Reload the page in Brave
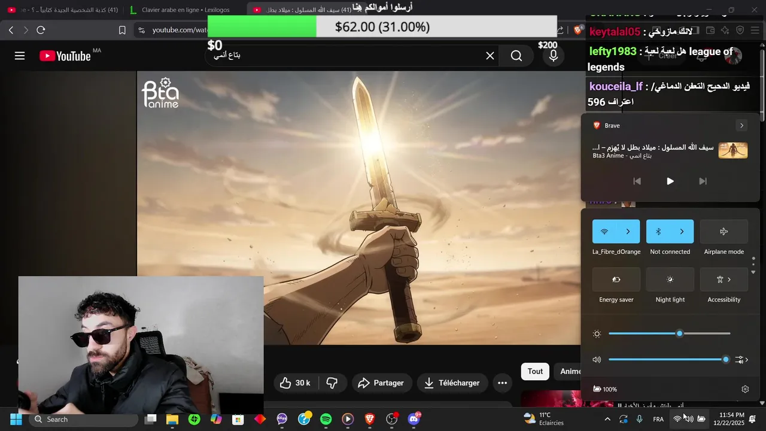766x431 pixels. [41, 30]
